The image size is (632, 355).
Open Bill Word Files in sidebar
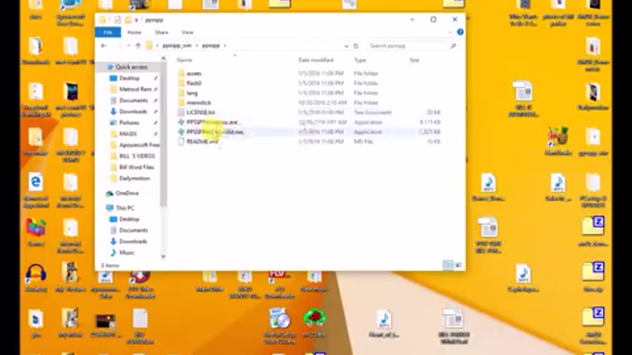[136, 167]
